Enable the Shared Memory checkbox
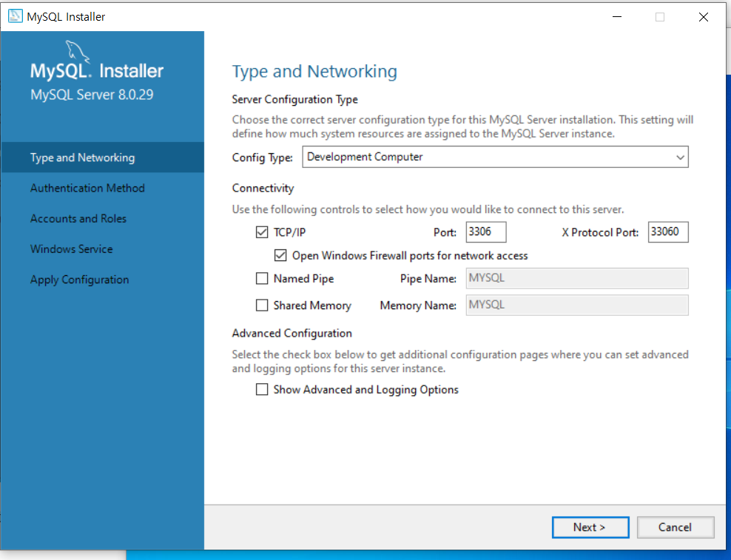 point(262,306)
